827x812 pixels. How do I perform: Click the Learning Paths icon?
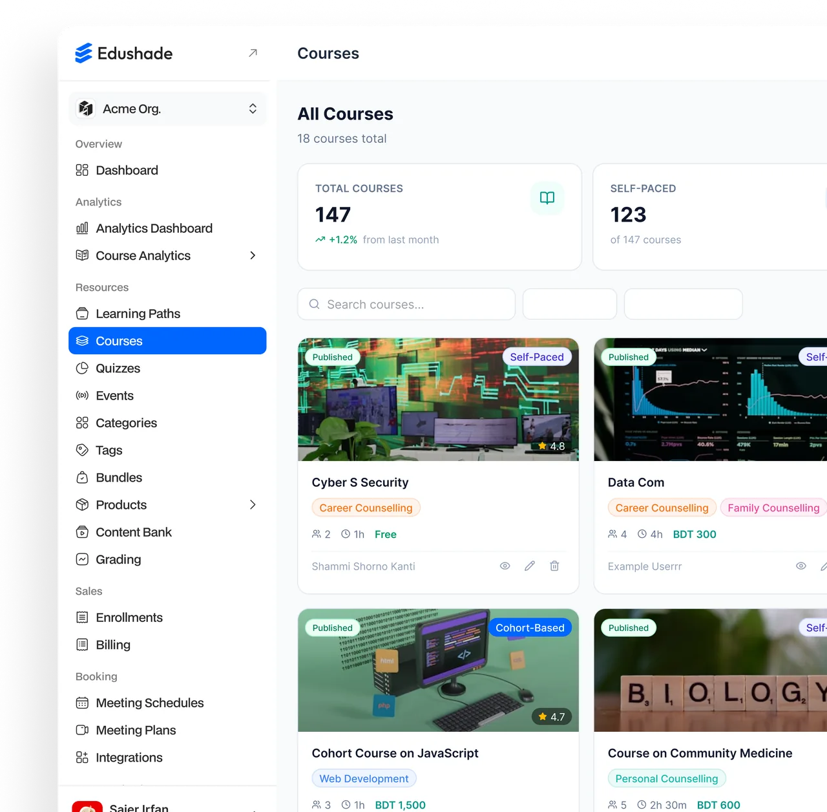[x=82, y=314]
